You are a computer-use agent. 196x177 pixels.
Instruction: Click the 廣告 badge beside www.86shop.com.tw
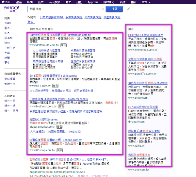(60, 150)
